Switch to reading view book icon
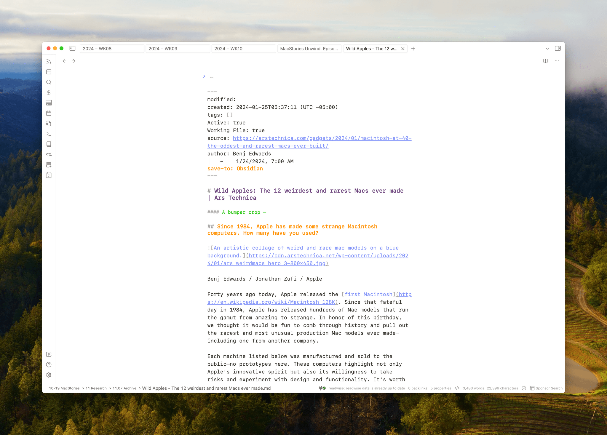This screenshot has width=607, height=435. pyautogui.click(x=545, y=61)
